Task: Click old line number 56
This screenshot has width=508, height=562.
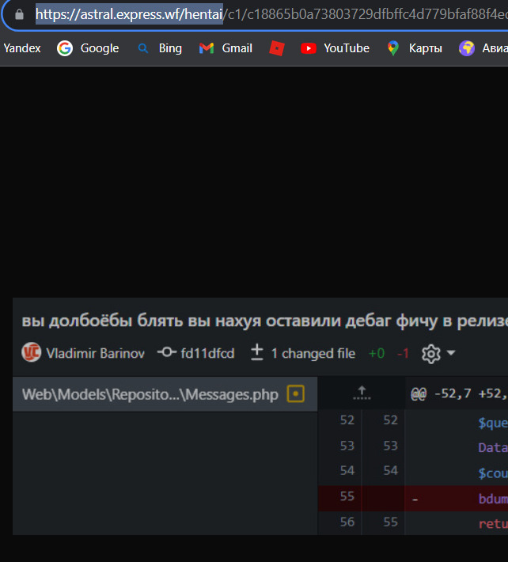Action: point(347,522)
